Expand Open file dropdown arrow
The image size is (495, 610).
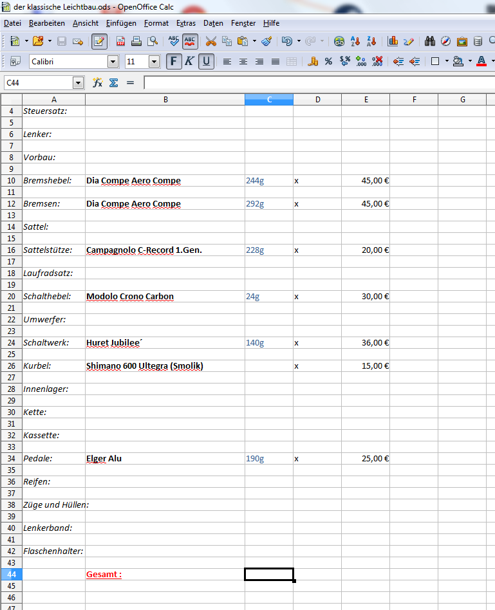click(x=50, y=41)
